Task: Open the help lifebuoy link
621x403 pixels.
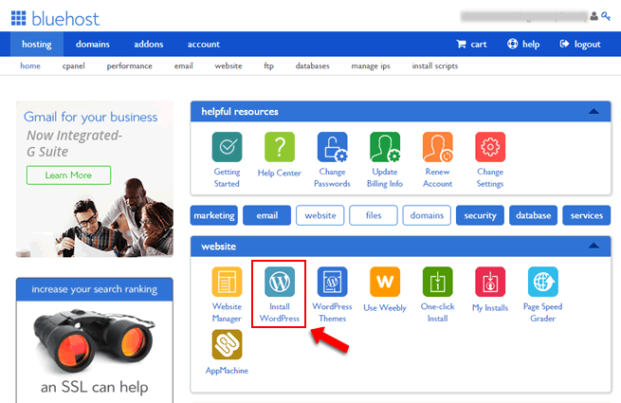Action: pyautogui.click(x=523, y=44)
